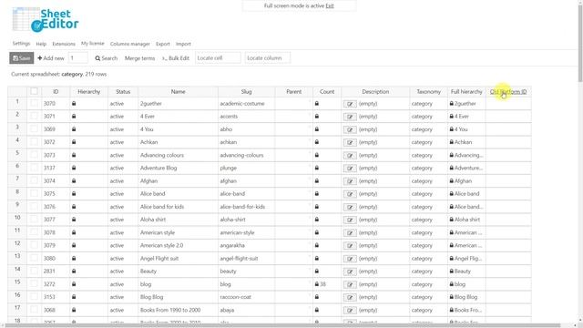The image size is (583, 328).
Task: Toggle select-all checkbox in header row
Action: click(34, 91)
